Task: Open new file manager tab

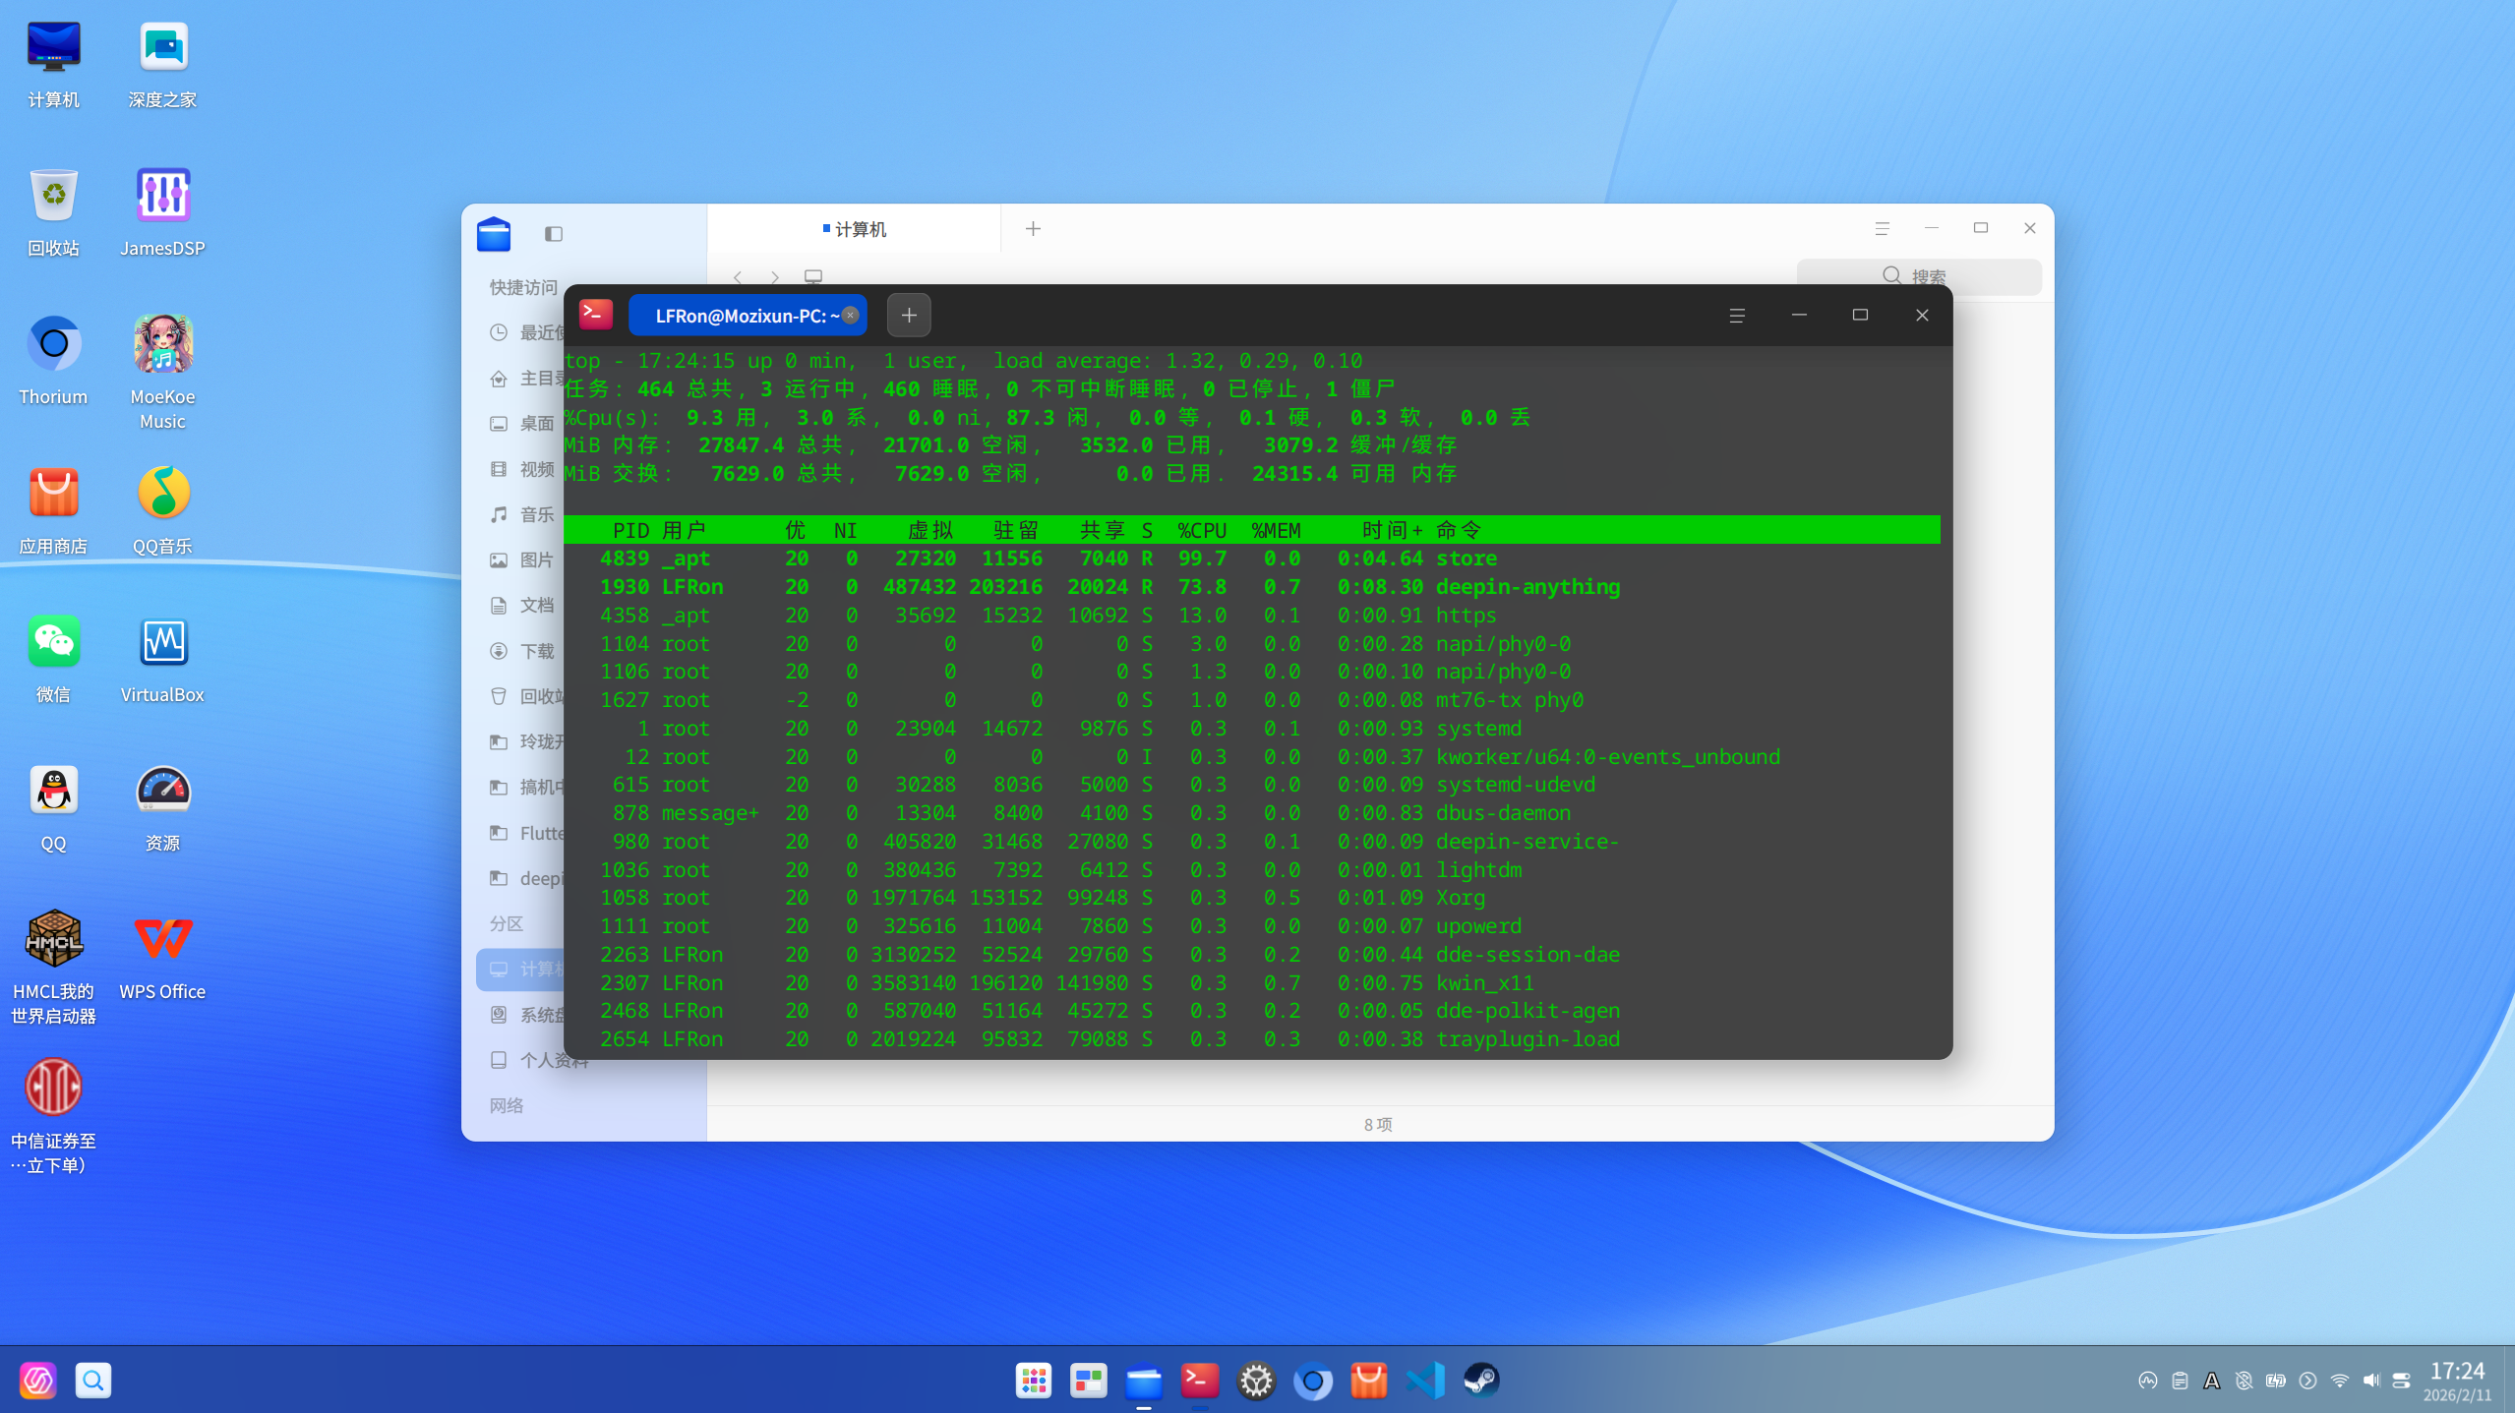Action: (1033, 229)
